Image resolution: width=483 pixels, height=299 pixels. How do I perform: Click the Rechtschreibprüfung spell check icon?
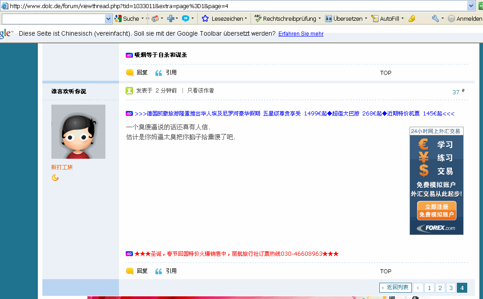pos(258,19)
